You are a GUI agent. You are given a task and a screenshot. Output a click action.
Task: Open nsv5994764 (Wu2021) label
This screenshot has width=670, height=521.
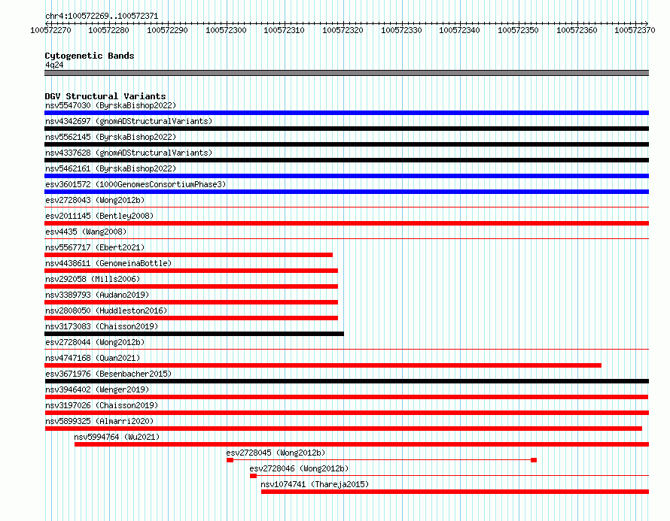[x=117, y=437]
